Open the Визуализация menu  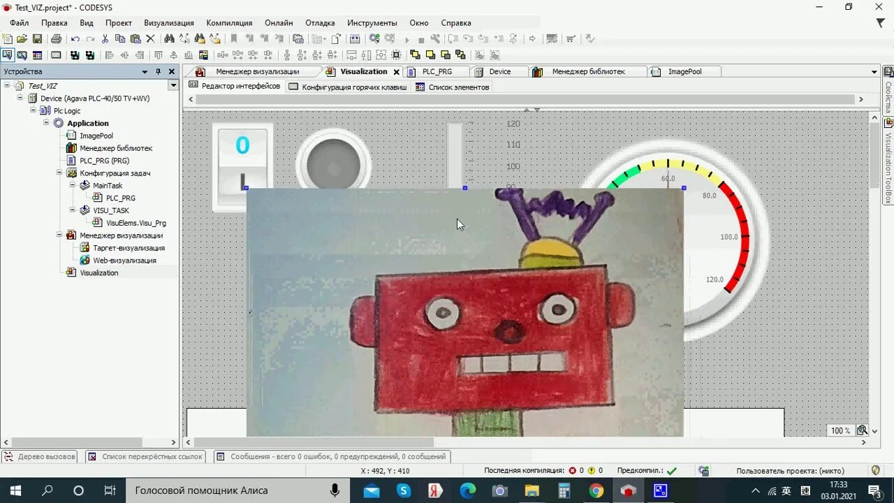tap(169, 23)
